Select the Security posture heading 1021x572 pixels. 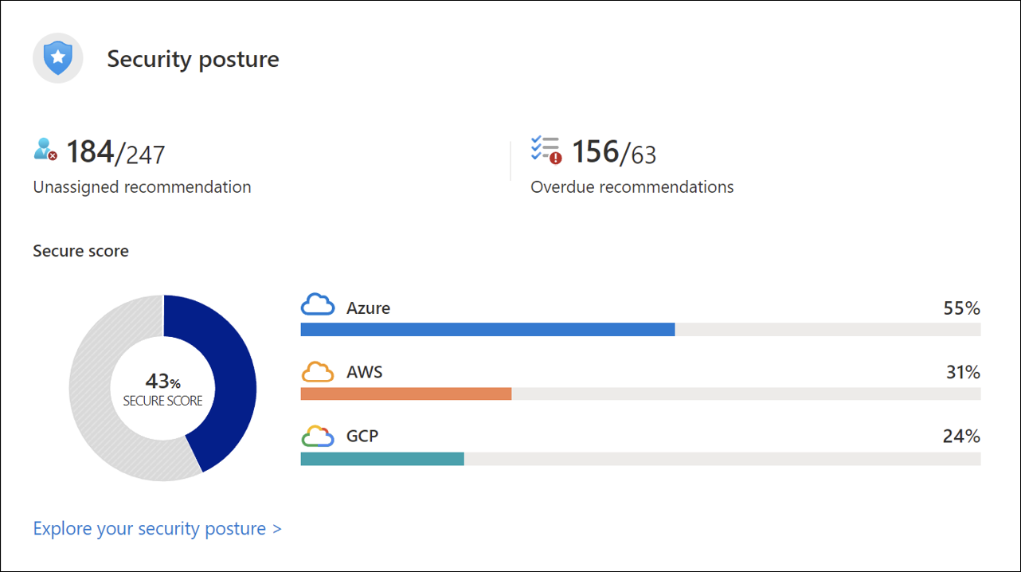pos(194,59)
